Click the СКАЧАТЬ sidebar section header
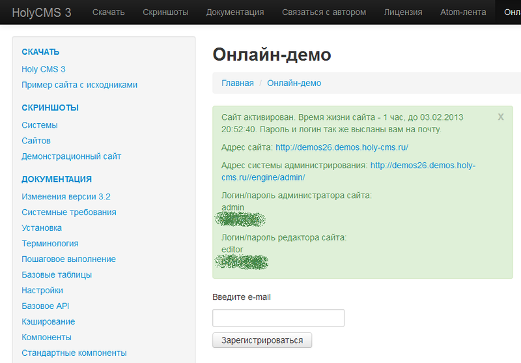Viewport: 521px width, 363px height. (40, 52)
